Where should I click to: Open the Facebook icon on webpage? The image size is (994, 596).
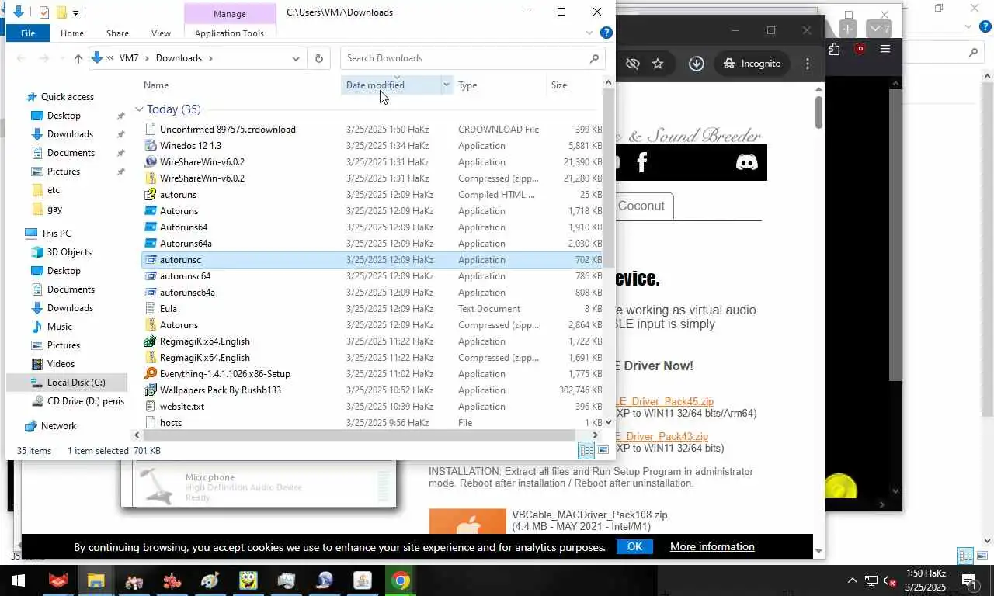tap(642, 162)
